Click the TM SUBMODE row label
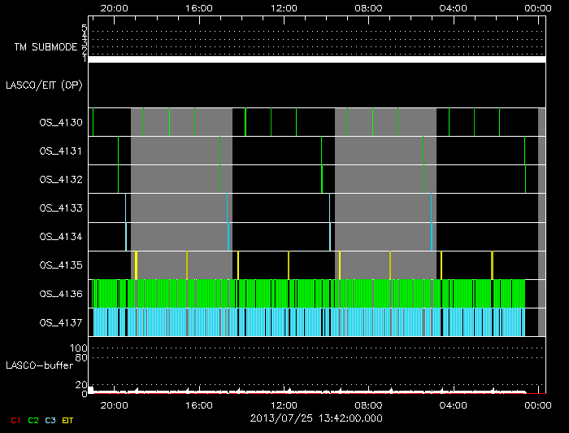The width and height of the screenshot is (569, 433). [43, 47]
